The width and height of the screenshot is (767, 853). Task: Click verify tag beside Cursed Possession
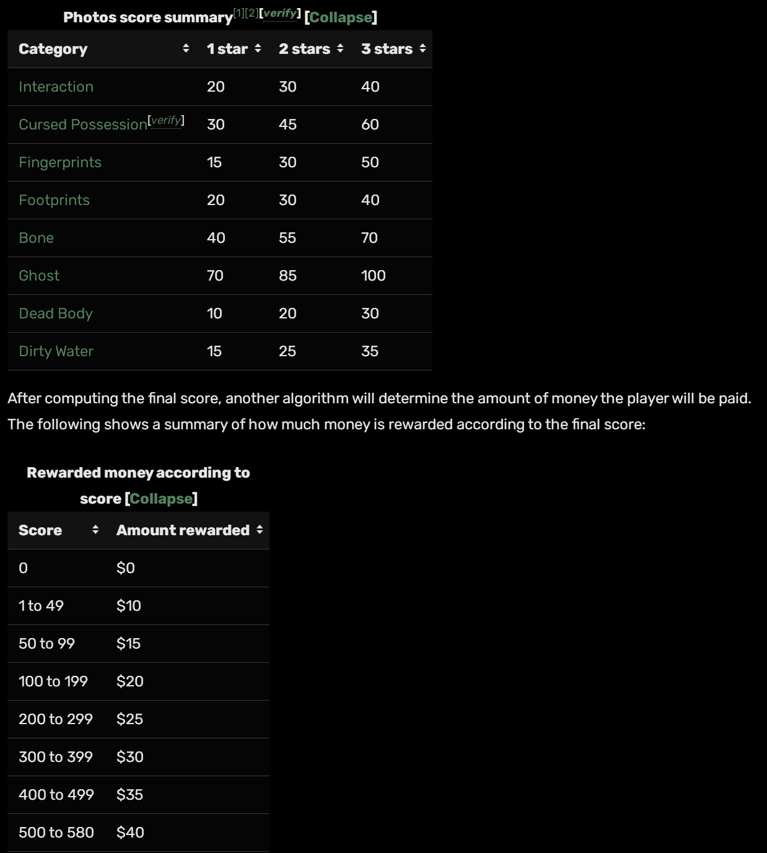click(x=166, y=120)
